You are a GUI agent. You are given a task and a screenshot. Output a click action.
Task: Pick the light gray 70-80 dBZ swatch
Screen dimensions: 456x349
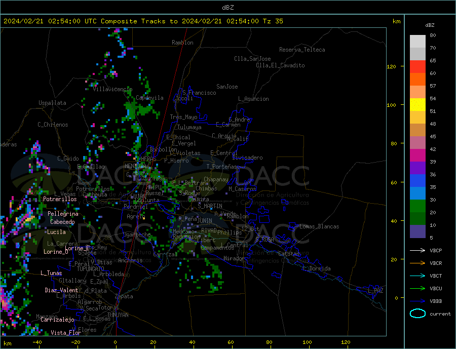(x=417, y=42)
